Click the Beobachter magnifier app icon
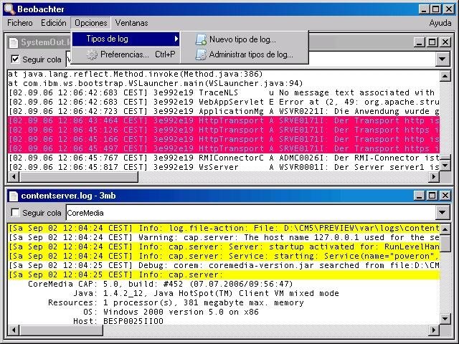459x344 pixels. click(x=9, y=9)
